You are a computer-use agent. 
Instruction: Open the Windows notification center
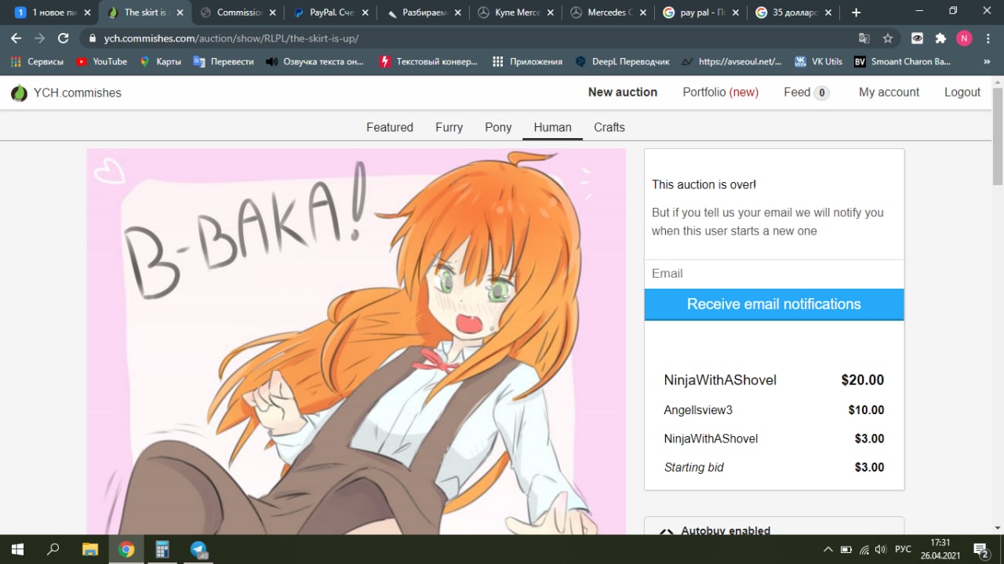pos(981,549)
